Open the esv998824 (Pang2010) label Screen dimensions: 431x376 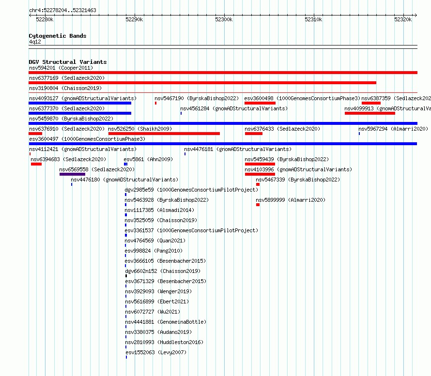pos(154,251)
